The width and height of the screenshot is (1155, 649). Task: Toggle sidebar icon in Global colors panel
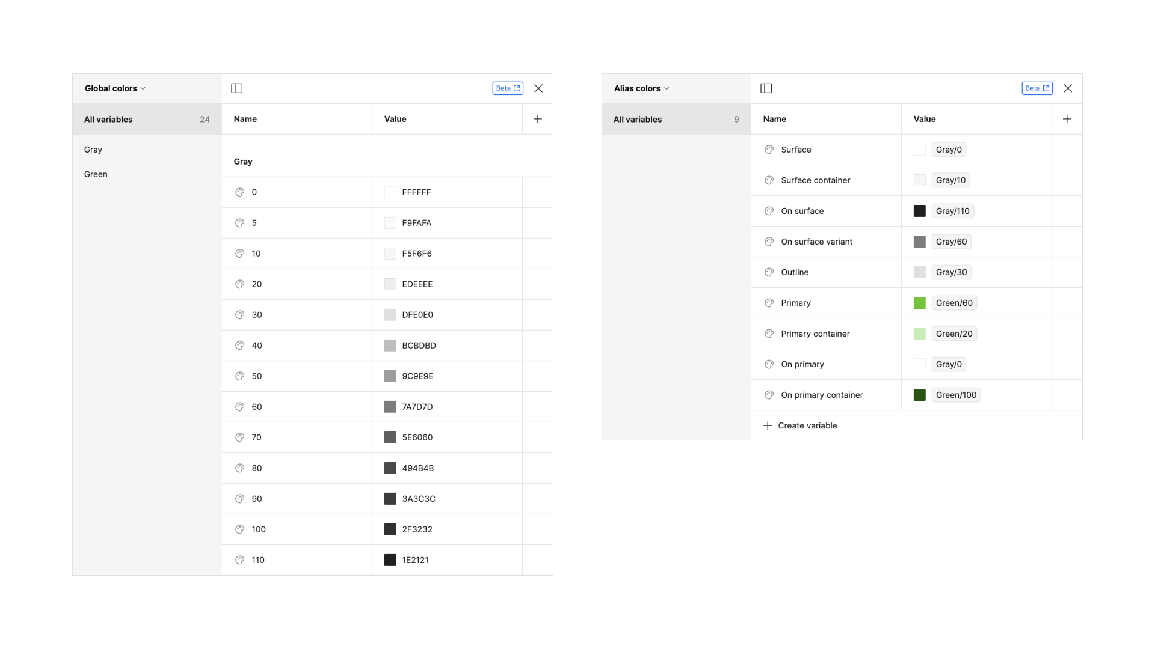tap(237, 88)
